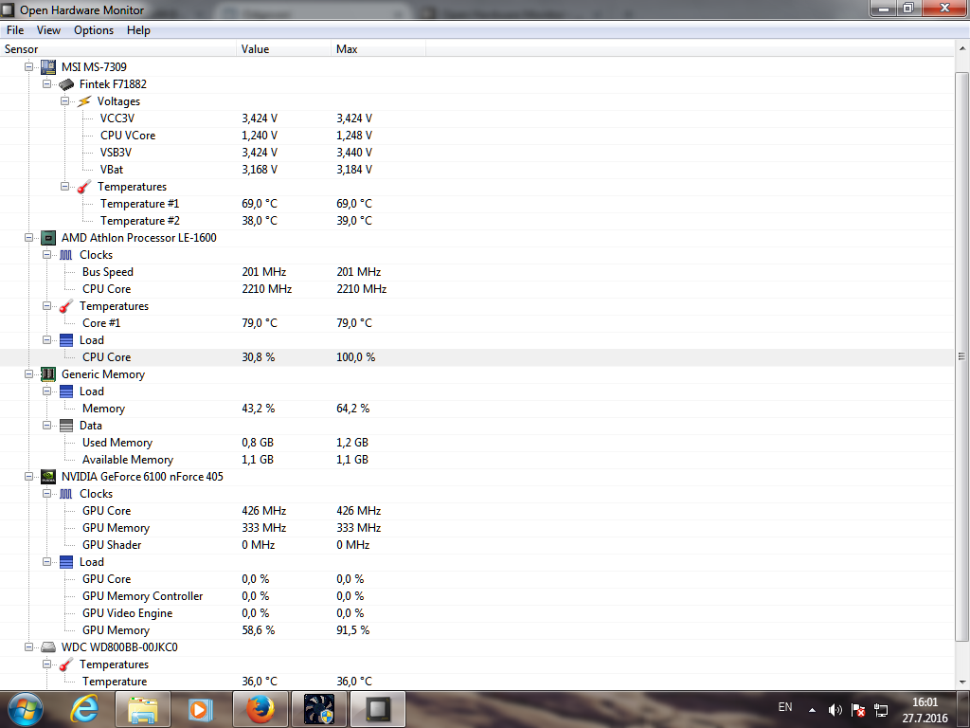Open the Action Center flag tray icon
Viewport: 970px width, 728px height.
tap(858, 710)
